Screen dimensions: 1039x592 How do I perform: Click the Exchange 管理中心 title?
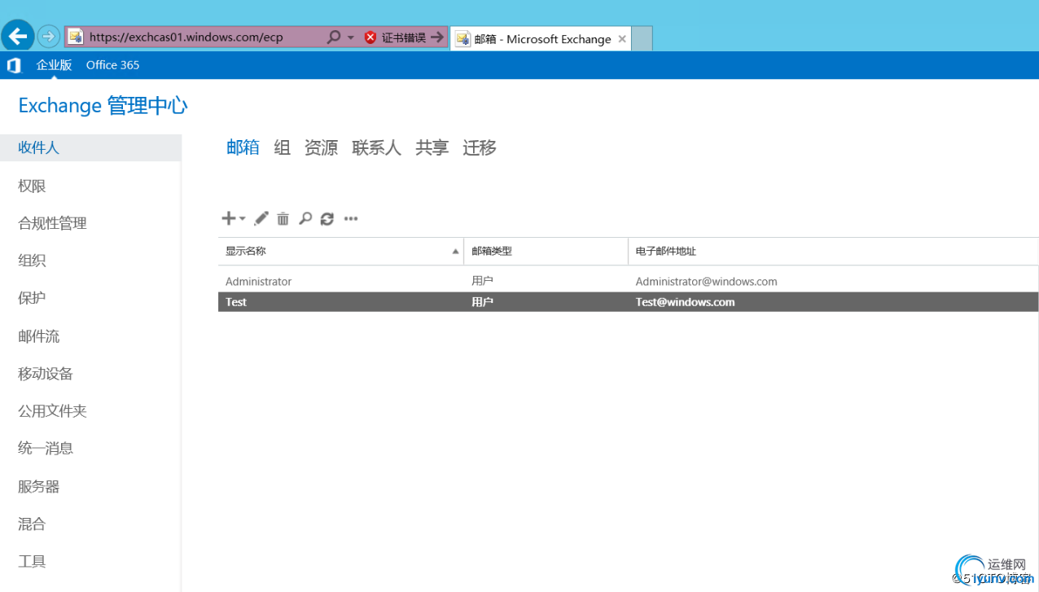coord(103,106)
